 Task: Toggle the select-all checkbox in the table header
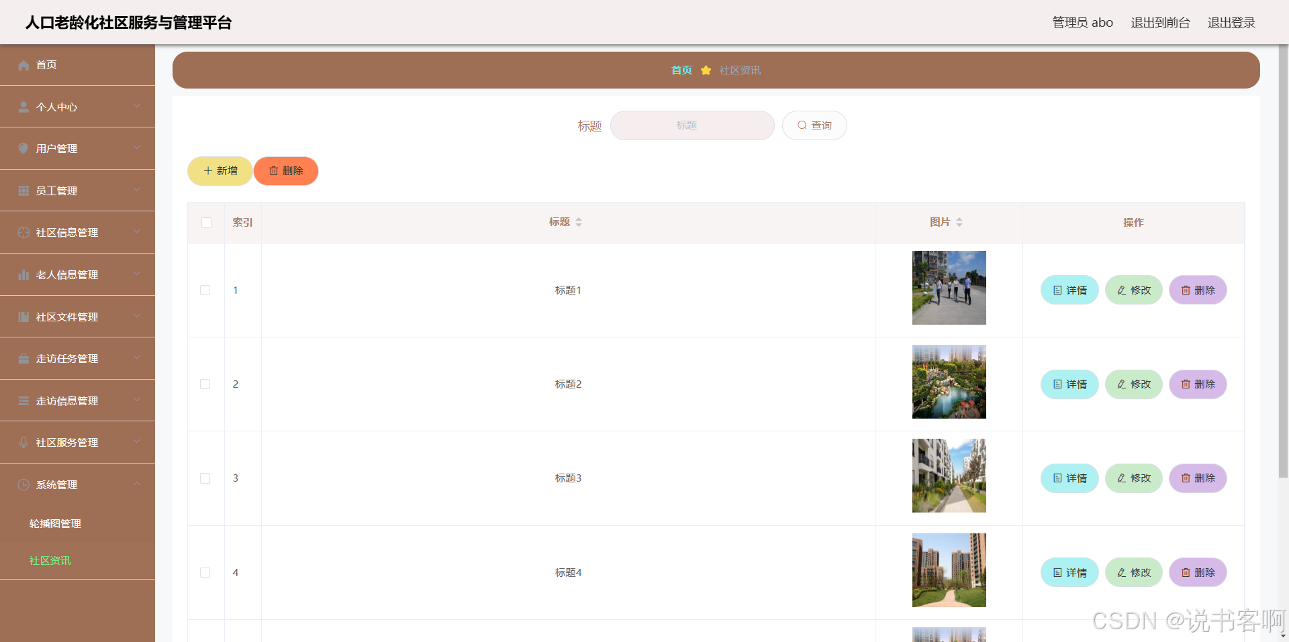click(x=206, y=223)
